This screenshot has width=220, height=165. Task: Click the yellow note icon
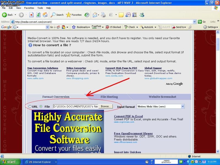tap(121, 15)
